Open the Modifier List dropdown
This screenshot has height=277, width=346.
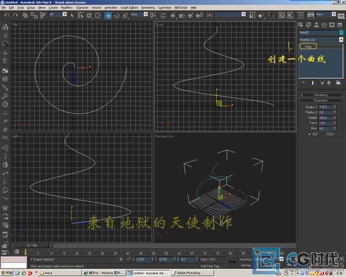tap(341, 40)
